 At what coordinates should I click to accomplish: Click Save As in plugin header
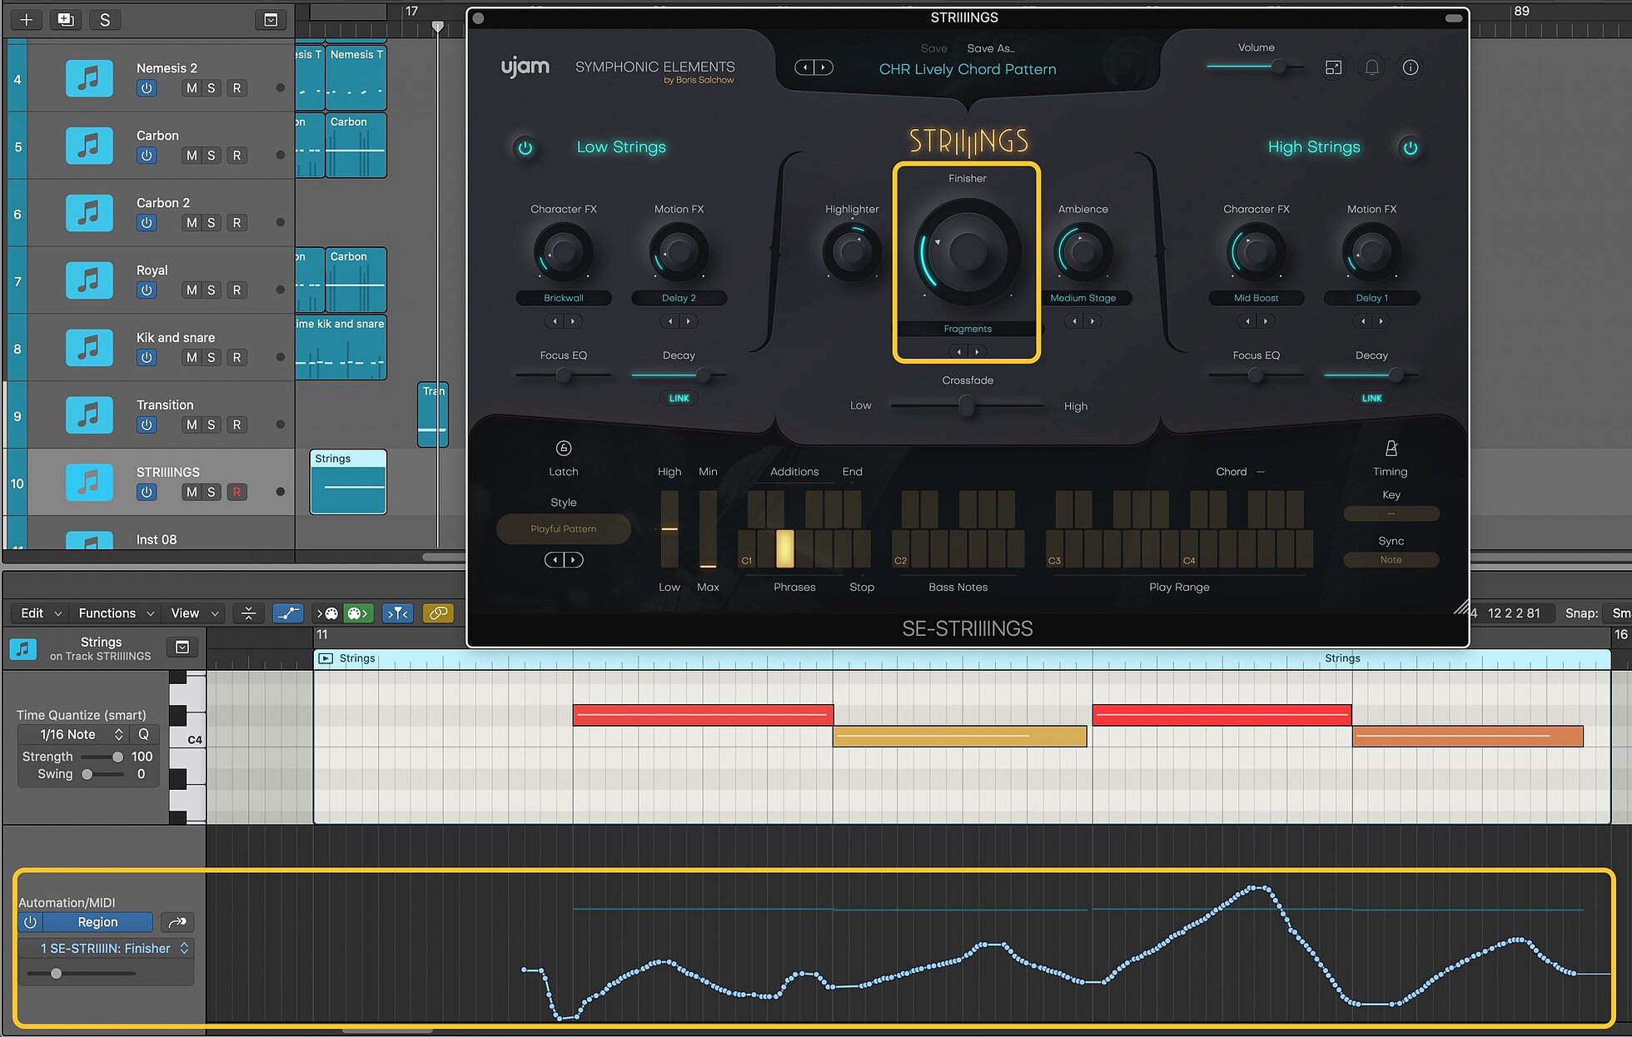990,48
